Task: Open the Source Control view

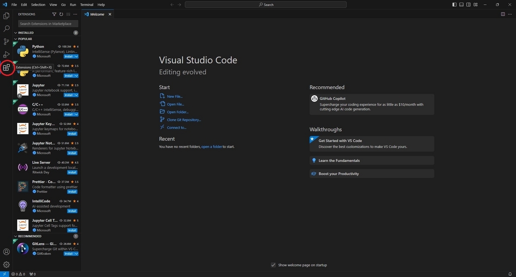Action: pyautogui.click(x=6, y=42)
